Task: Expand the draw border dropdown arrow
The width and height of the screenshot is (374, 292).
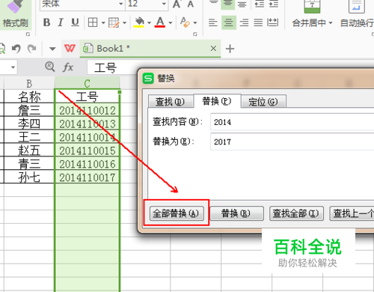Action: pyautogui.click(x=124, y=23)
